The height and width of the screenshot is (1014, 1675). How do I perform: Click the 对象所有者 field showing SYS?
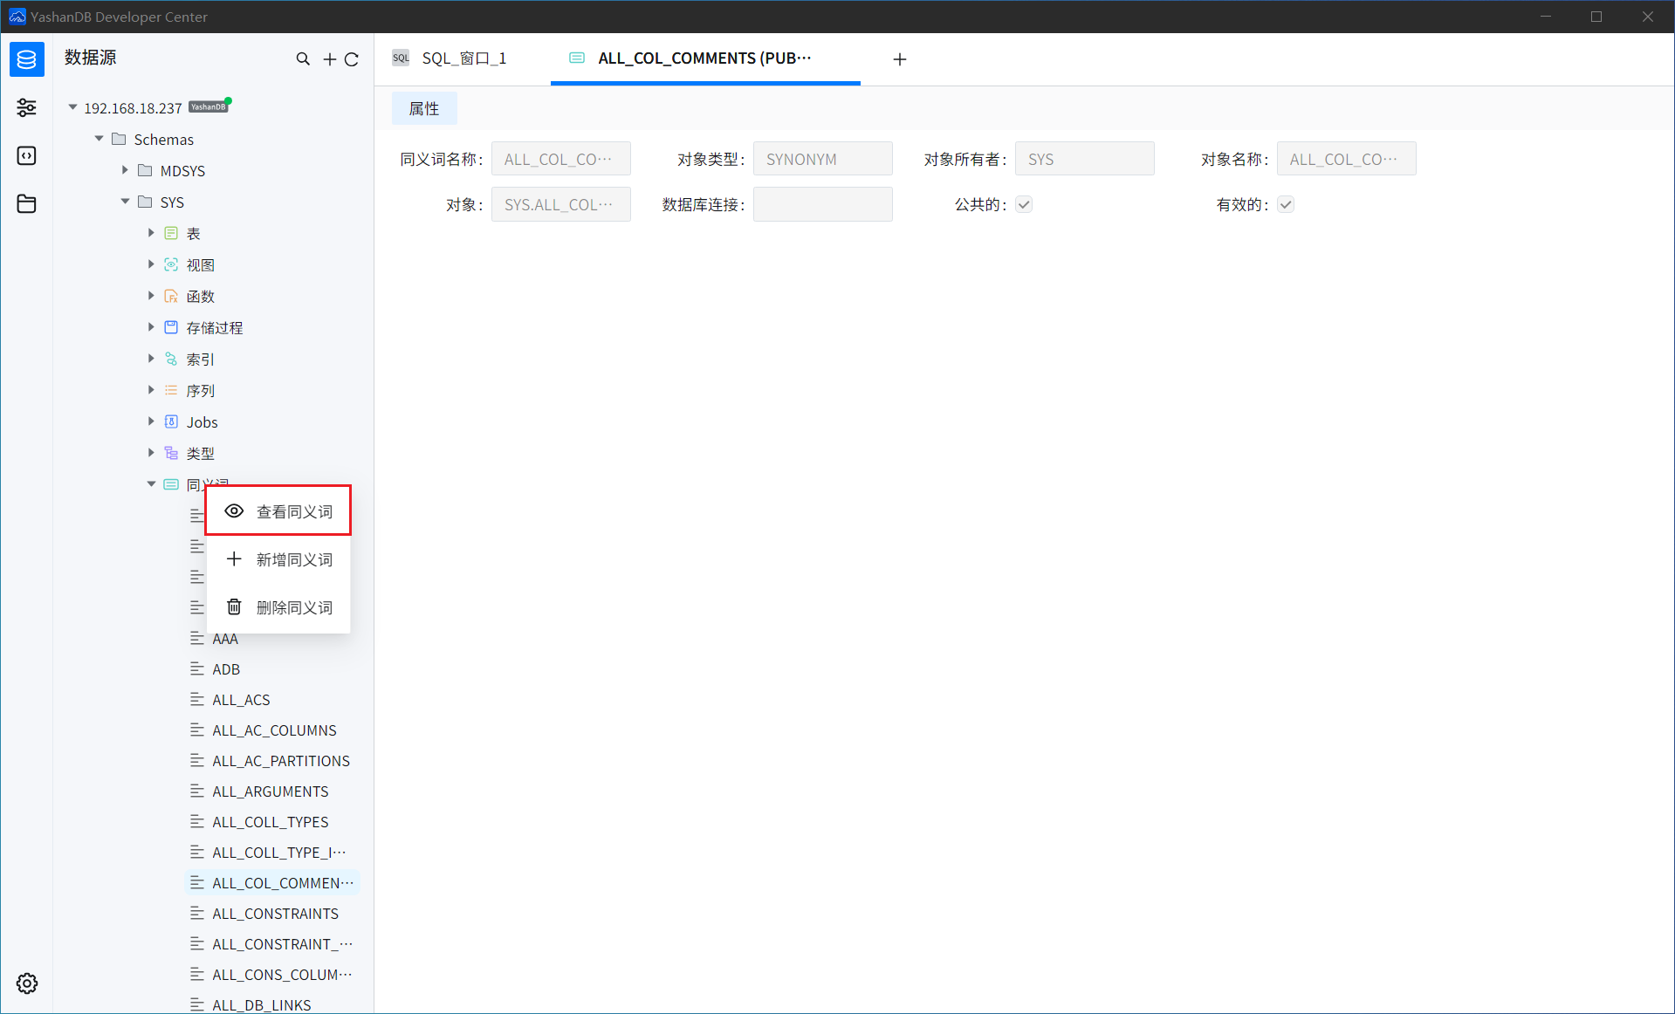coord(1084,159)
